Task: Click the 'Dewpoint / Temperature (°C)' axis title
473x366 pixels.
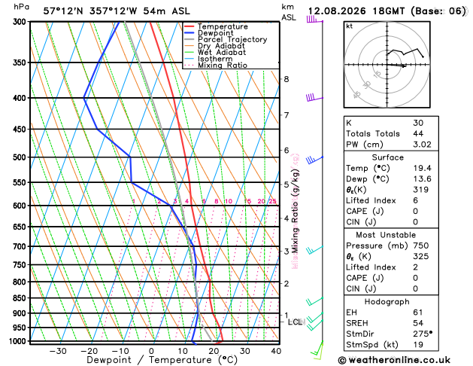Action: click(x=162, y=360)
